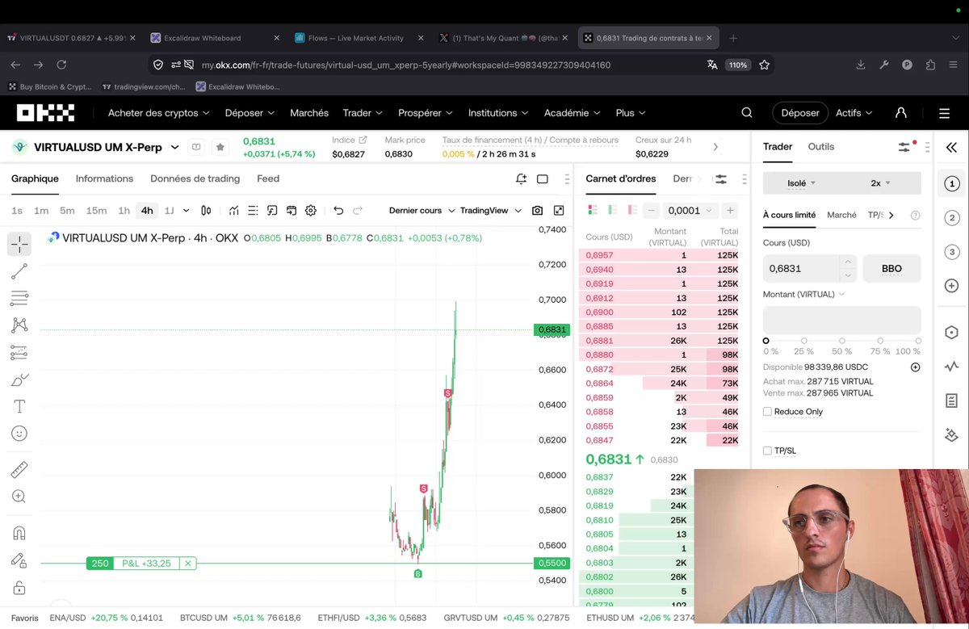The height and width of the screenshot is (629, 969).
Task: Open the 0,0001 order book precision dropdown
Action: 690,211
